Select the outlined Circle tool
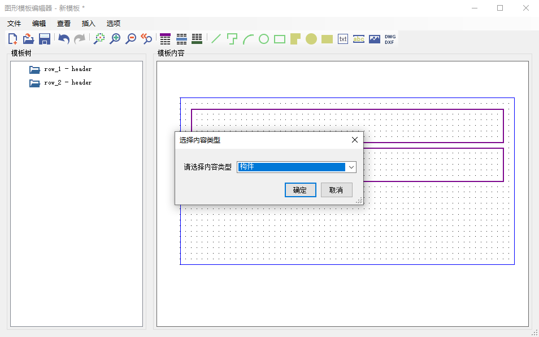This screenshot has width=539, height=337. [x=264, y=39]
